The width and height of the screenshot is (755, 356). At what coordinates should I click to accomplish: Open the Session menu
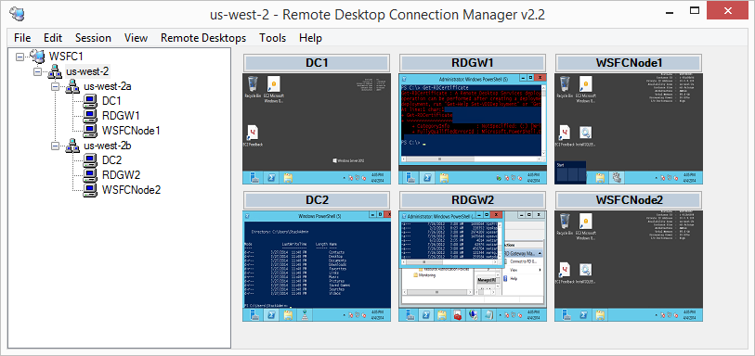(93, 38)
